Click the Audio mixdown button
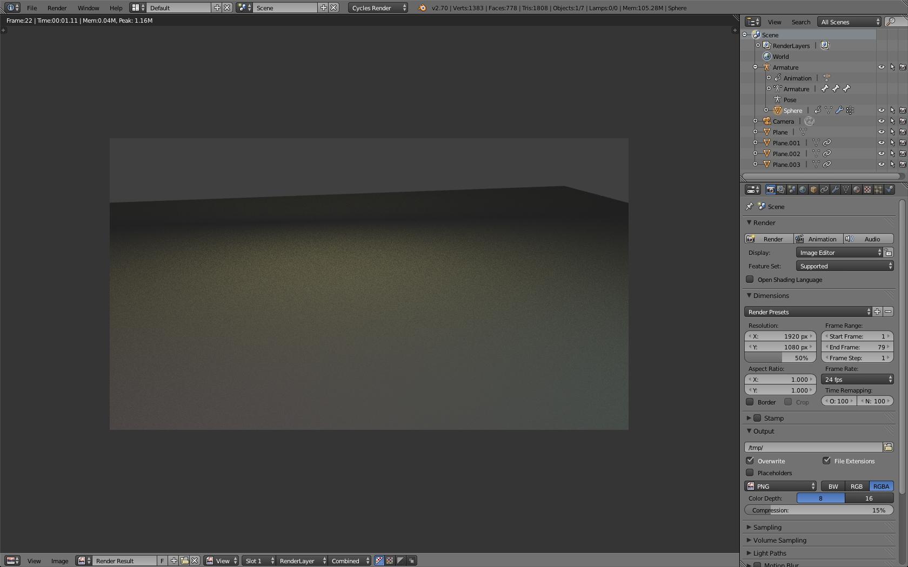The height and width of the screenshot is (567, 908). [x=869, y=239]
